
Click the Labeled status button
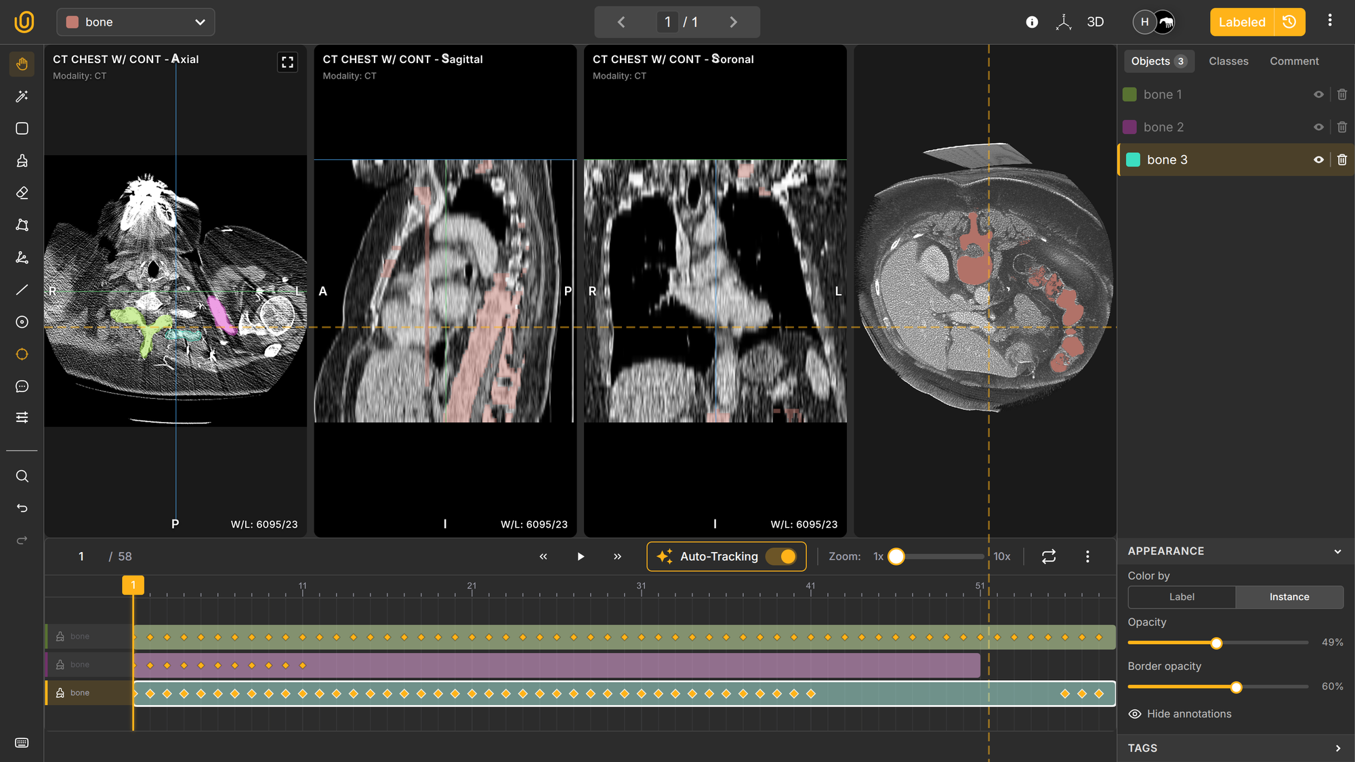pos(1241,22)
